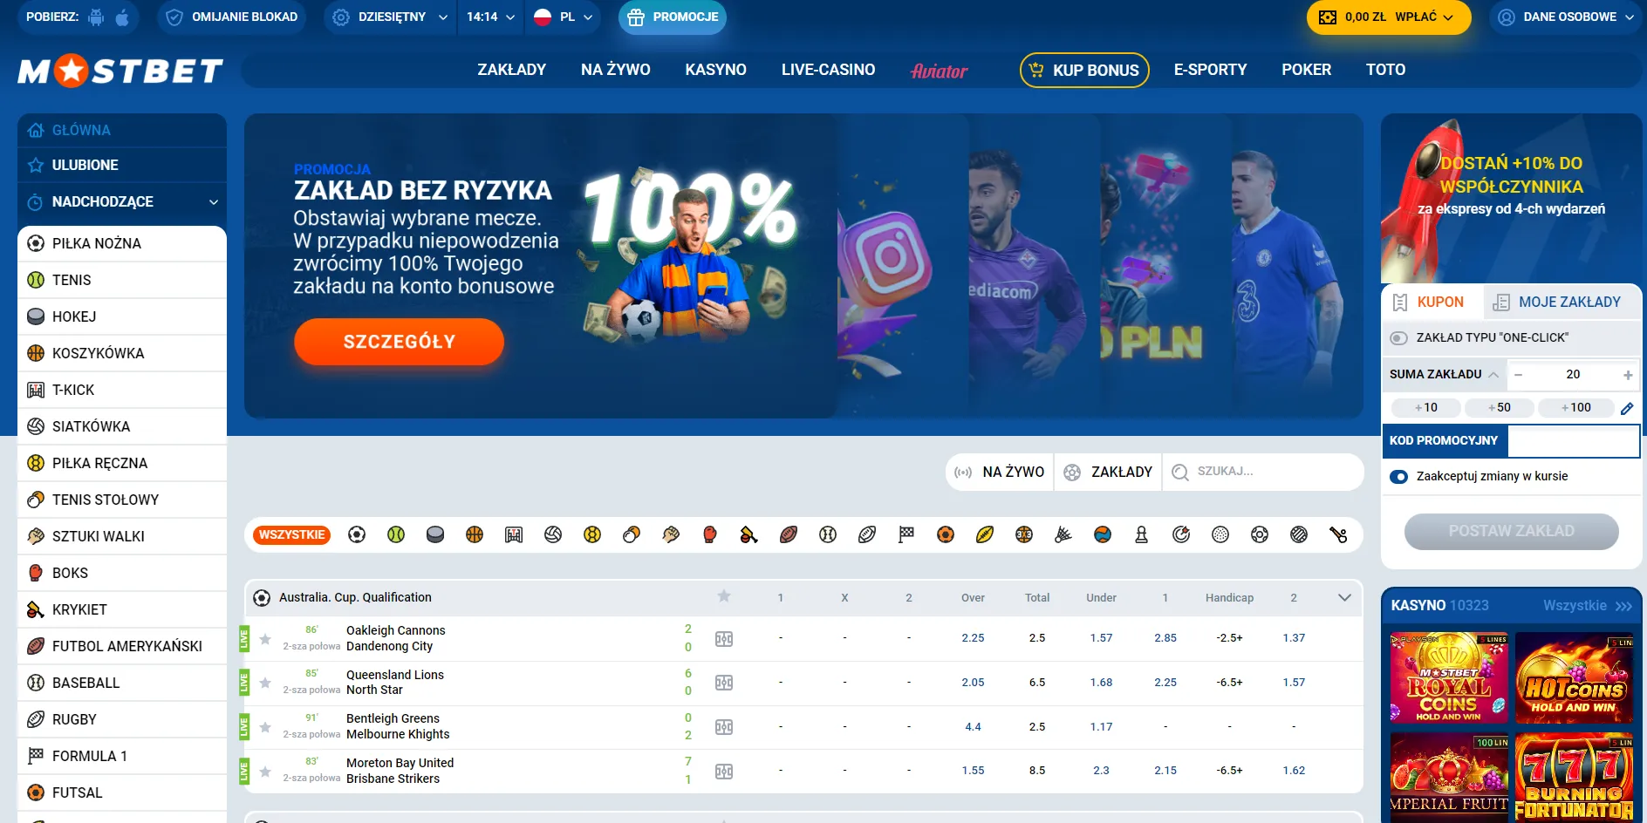
Task: Toggle accept odds changes switch
Action: tap(1398, 476)
